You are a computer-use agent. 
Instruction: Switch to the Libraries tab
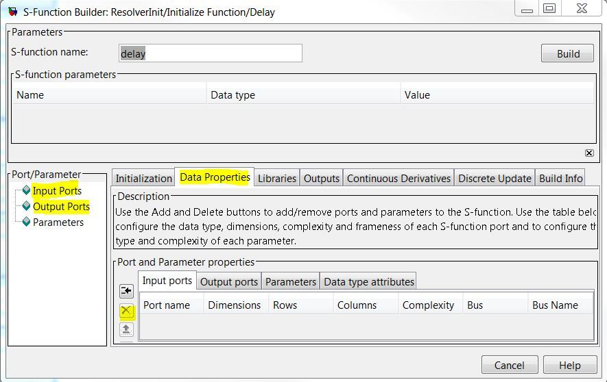[x=277, y=178]
